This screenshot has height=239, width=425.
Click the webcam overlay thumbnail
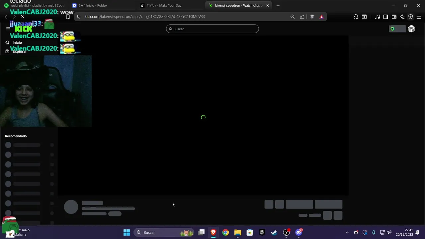pos(46,91)
